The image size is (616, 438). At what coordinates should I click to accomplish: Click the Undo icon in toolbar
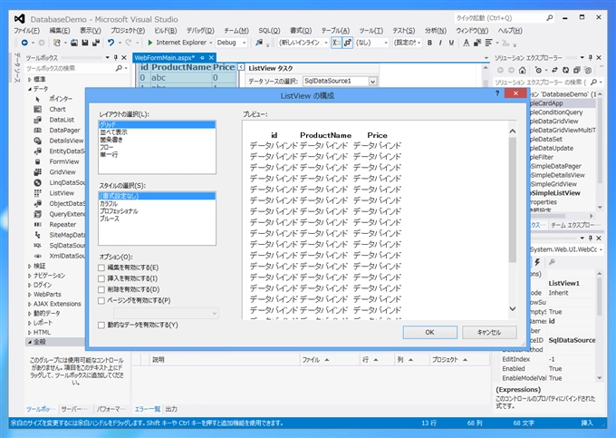point(111,43)
